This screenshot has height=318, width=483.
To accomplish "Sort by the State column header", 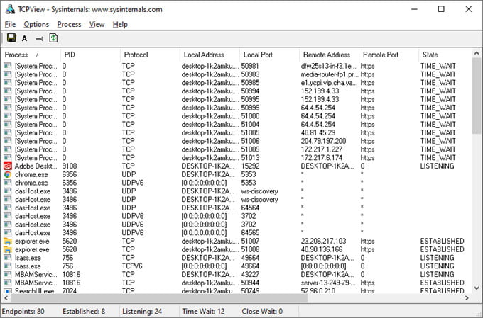I will 445,55.
